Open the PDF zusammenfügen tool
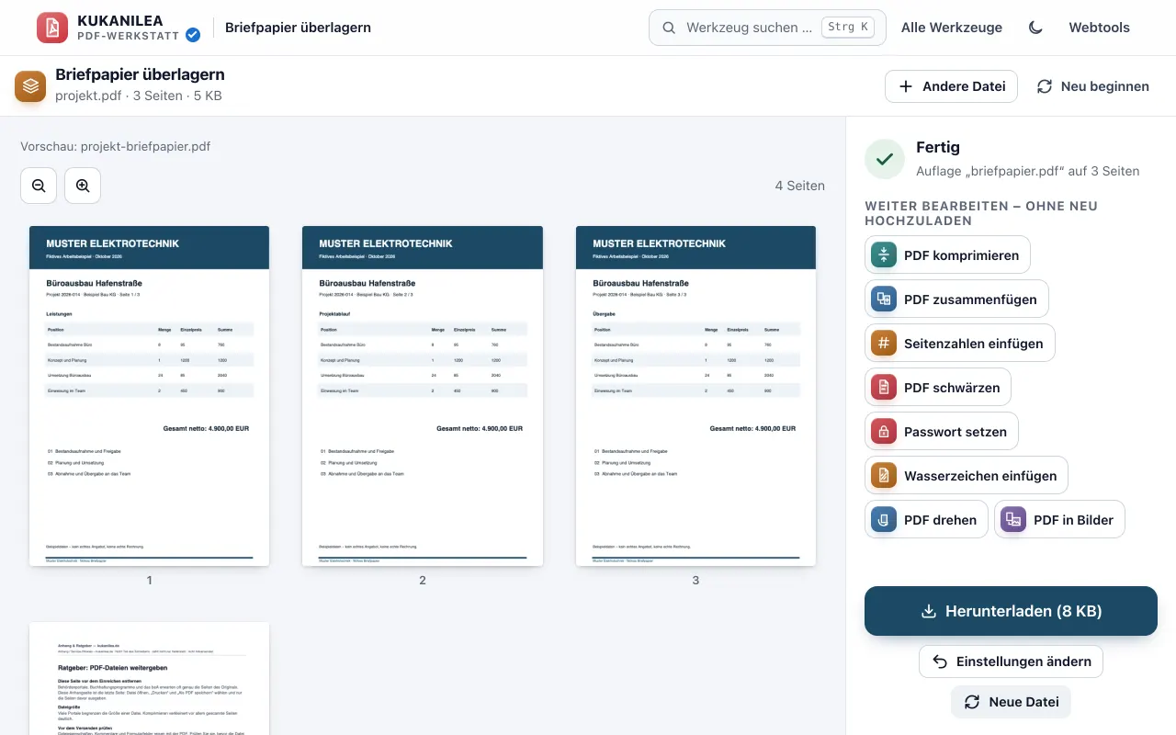 [956, 300]
